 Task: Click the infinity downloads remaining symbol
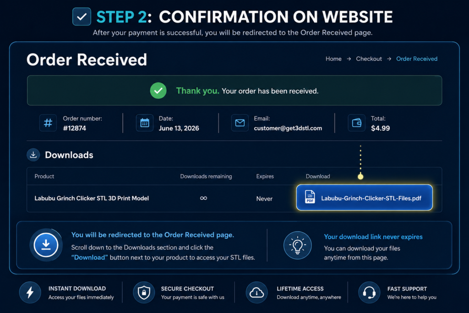[203, 198]
